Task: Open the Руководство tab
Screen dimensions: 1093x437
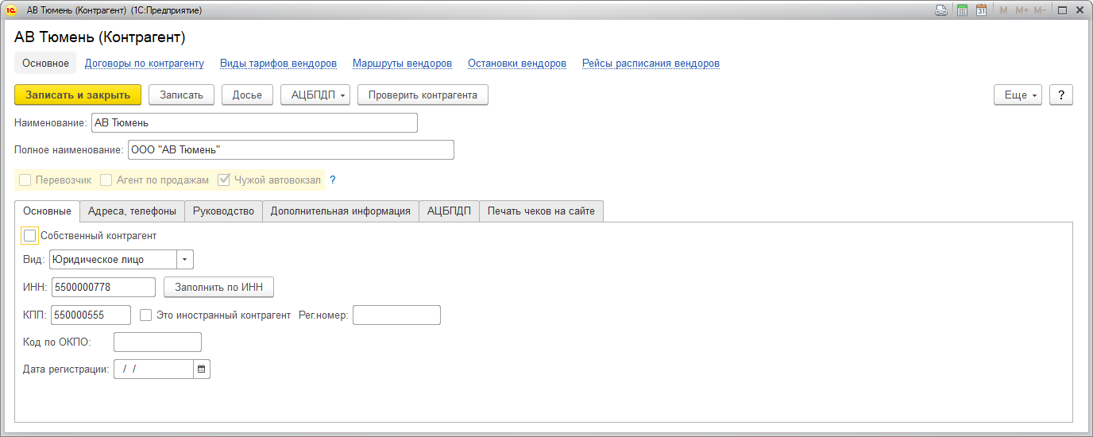Action: click(223, 211)
